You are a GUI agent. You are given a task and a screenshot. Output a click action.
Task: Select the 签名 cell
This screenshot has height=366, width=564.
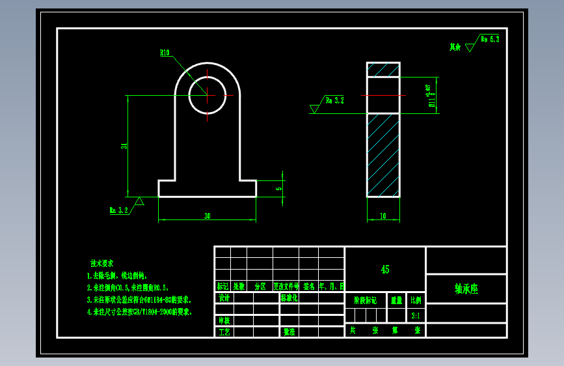tap(308, 287)
